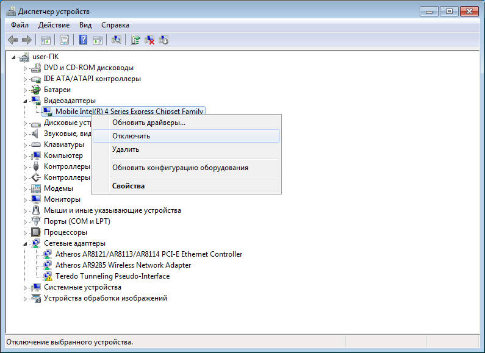This screenshot has height=353, width=485.
Task: Click the Видеоадаптеры category icon
Action: [x=36, y=101]
